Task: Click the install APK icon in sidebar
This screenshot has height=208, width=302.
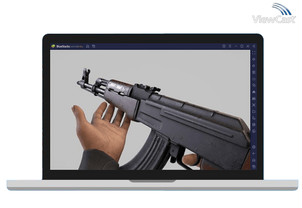Action: point(254,92)
